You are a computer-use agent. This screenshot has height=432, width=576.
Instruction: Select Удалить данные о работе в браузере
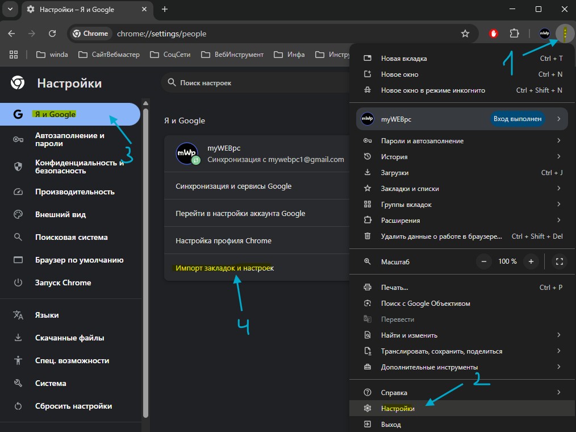462,236
